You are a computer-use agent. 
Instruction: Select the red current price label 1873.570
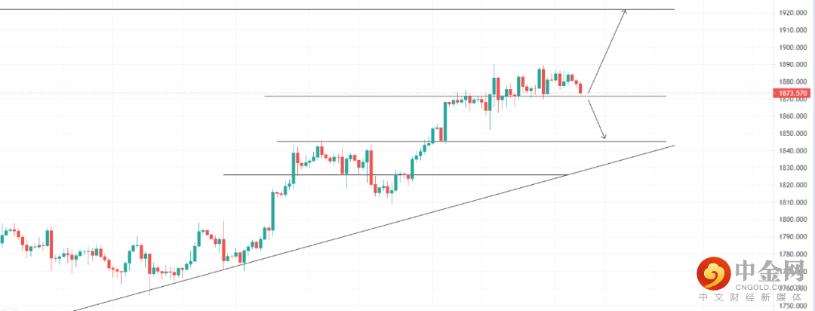[x=792, y=93]
